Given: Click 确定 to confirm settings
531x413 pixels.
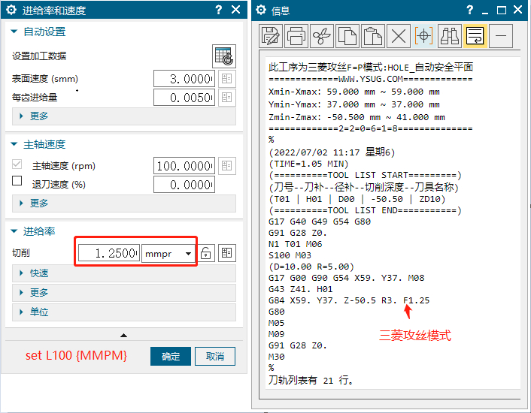Looking at the screenshot, I should [x=170, y=356].
